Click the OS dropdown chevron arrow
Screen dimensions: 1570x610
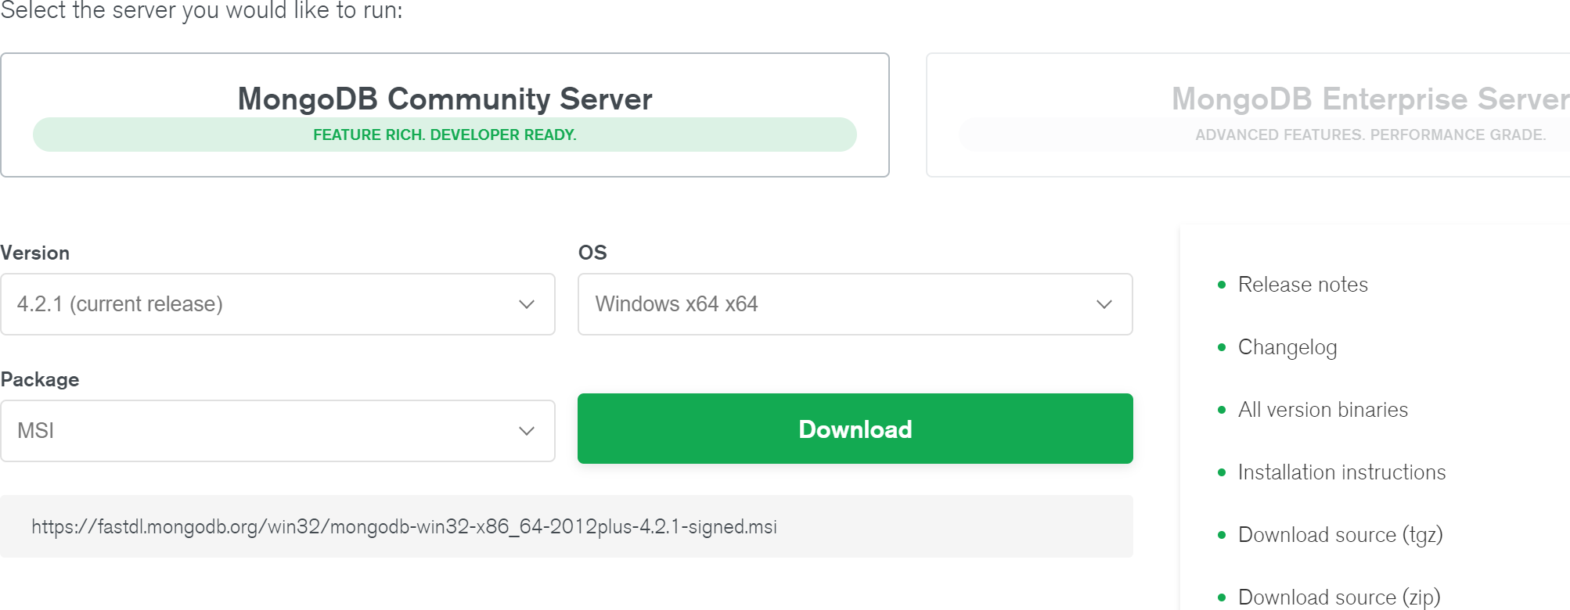point(1104,304)
